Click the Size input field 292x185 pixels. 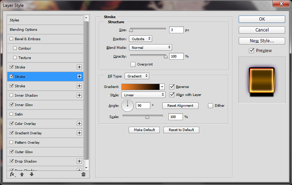[176, 30]
